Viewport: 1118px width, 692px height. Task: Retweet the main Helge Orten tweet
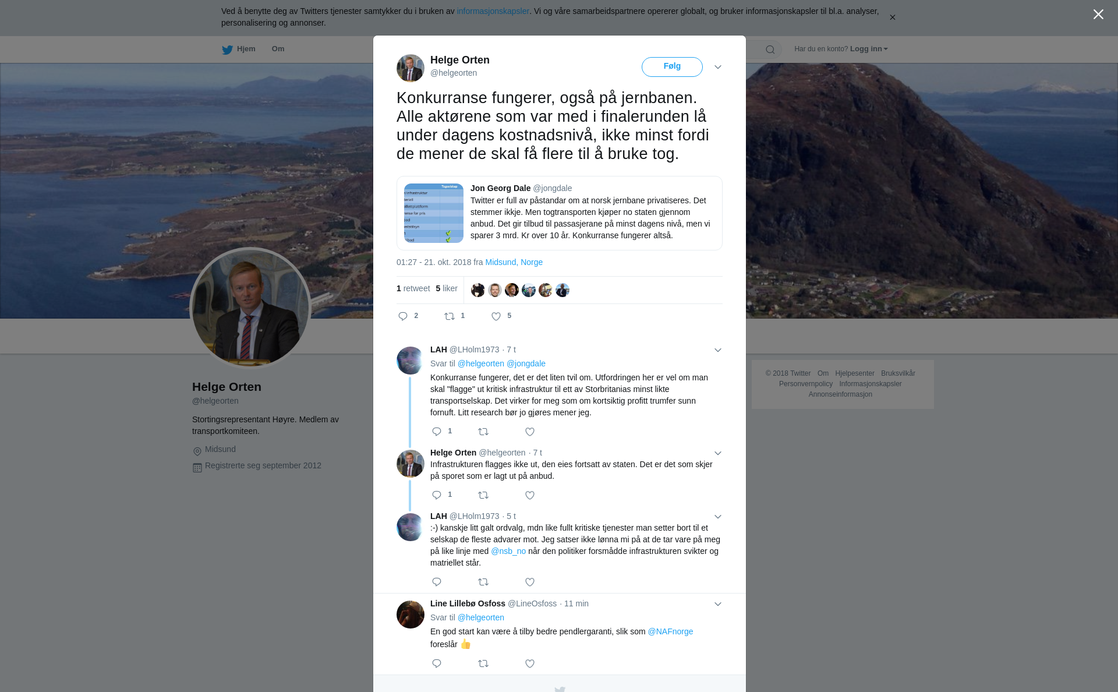tap(450, 316)
